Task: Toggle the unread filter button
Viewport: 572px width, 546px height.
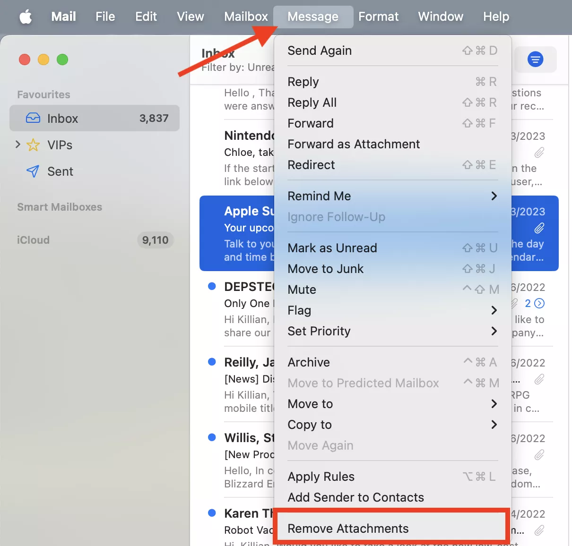Action: pyautogui.click(x=535, y=60)
